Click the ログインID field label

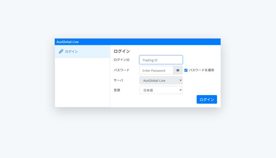click(x=122, y=60)
